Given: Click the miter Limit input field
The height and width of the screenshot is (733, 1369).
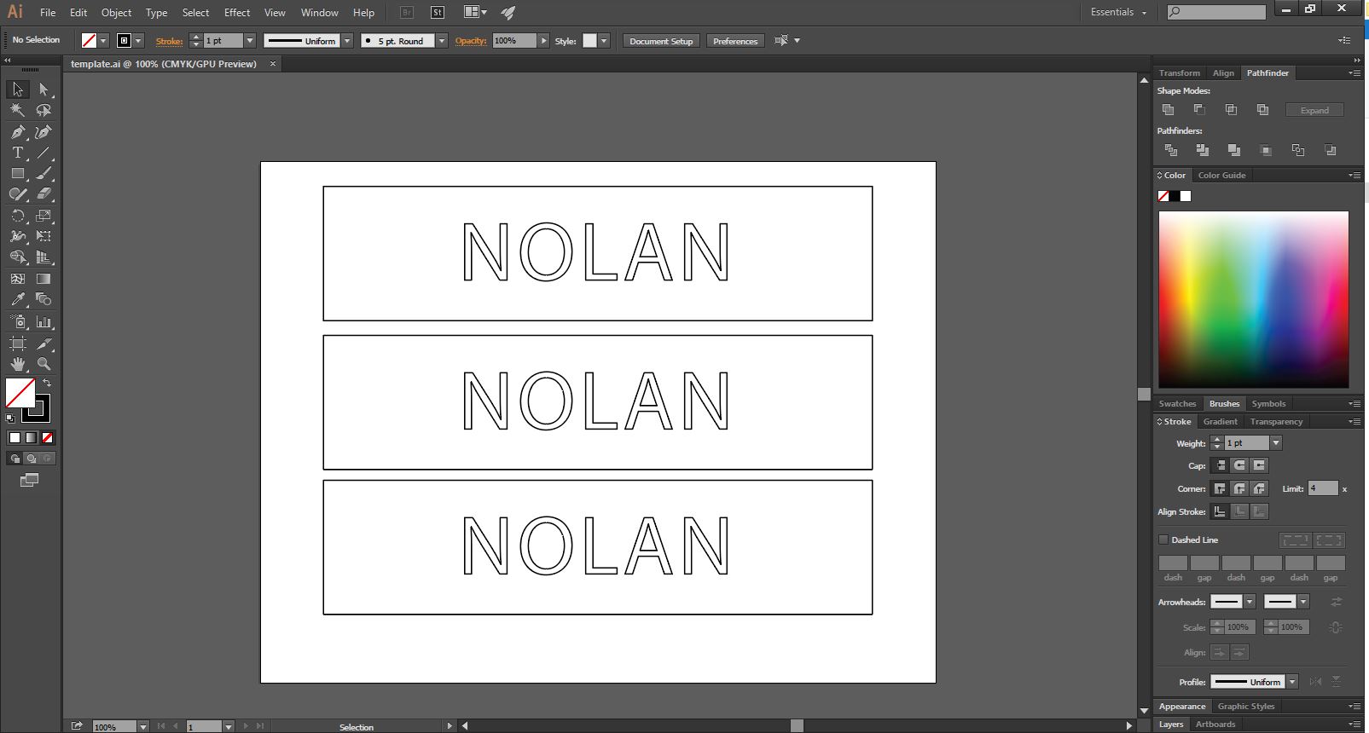Looking at the screenshot, I should [1323, 488].
